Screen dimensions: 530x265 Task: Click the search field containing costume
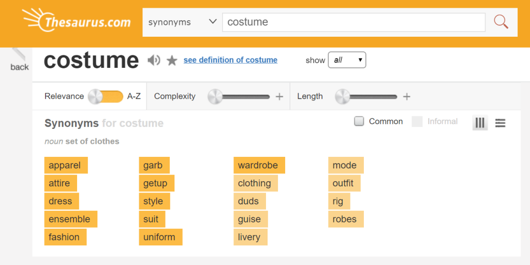click(354, 22)
